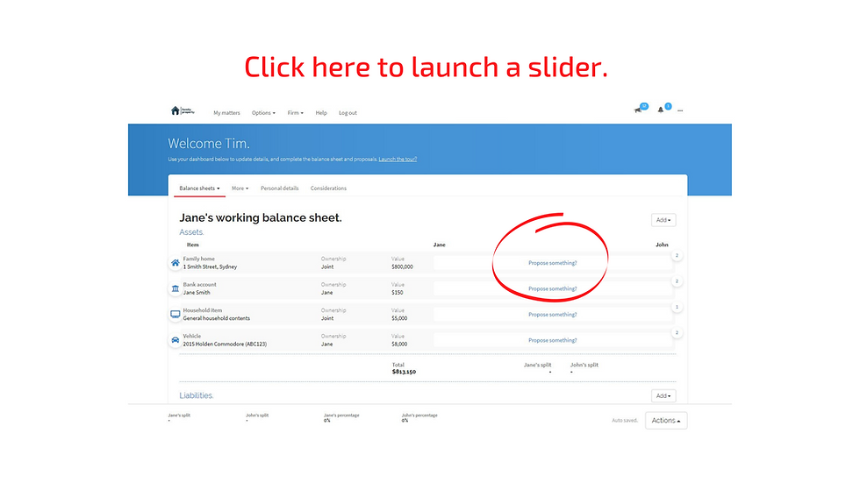This screenshot has height=483, width=860.
Task: Click the Bank account building icon
Action: [175, 288]
